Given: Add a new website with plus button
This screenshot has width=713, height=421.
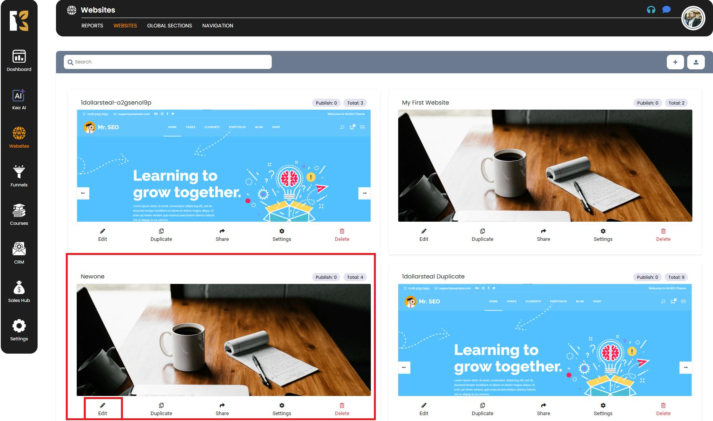Looking at the screenshot, I should click(675, 62).
